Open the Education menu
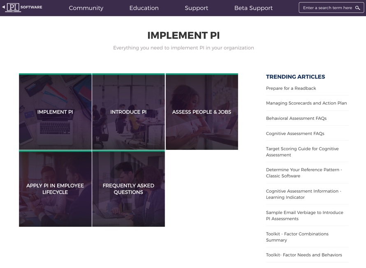The width and height of the screenshot is (366, 268). click(x=144, y=8)
